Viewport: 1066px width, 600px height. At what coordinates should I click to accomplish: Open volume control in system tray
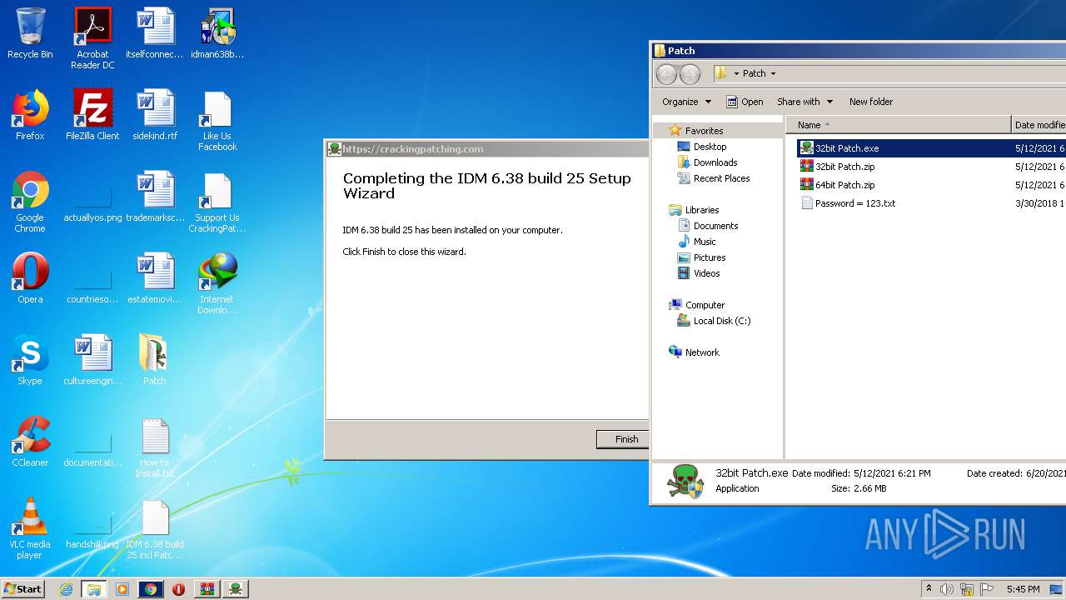coord(947,589)
